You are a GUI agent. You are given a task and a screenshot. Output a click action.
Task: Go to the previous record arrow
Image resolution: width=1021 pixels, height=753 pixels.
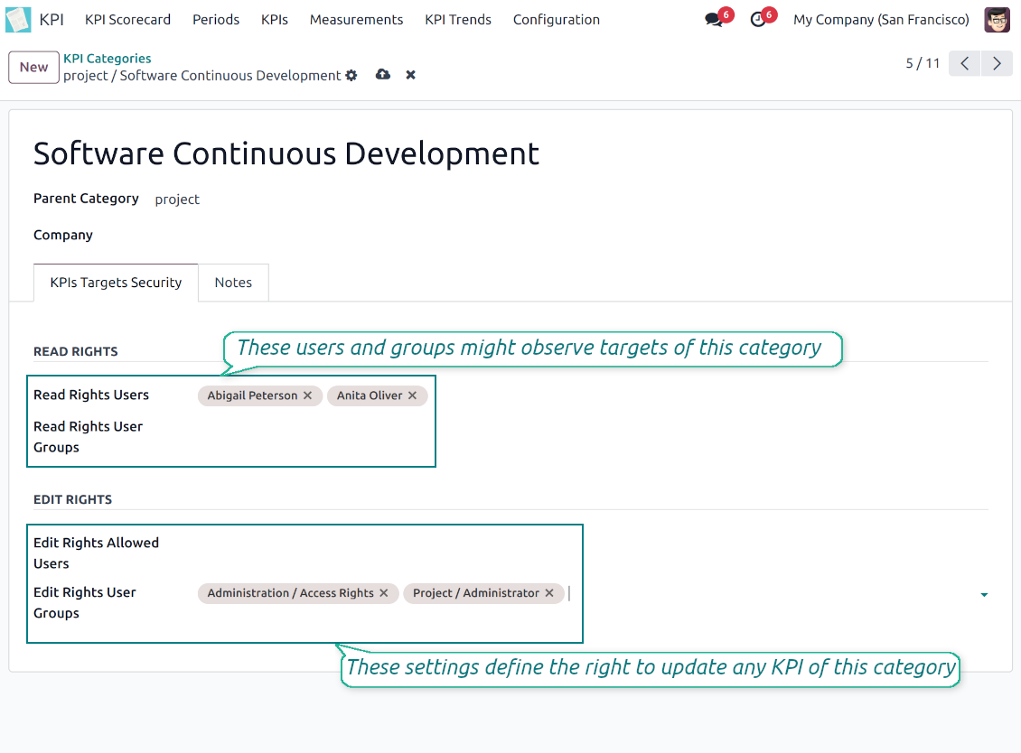[964, 63]
